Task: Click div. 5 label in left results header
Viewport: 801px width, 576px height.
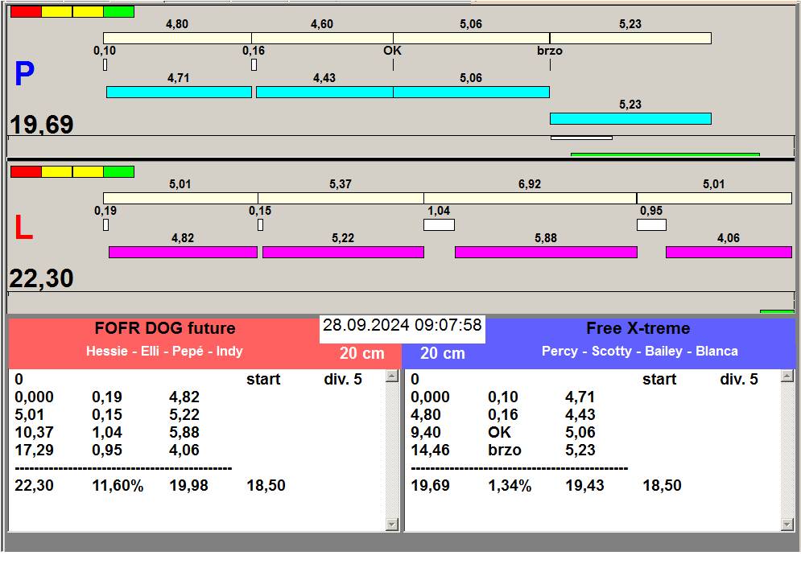Action: click(343, 380)
